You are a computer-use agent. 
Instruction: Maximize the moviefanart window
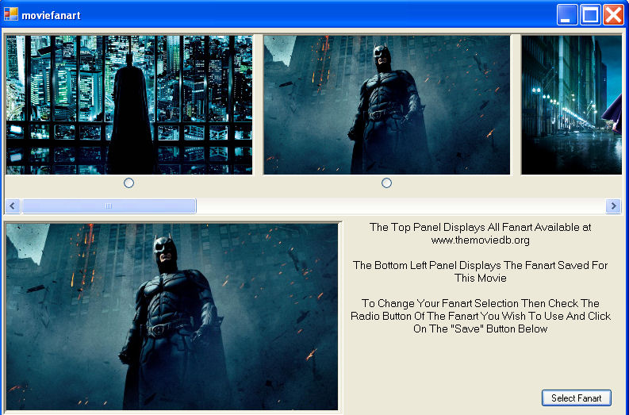590,15
